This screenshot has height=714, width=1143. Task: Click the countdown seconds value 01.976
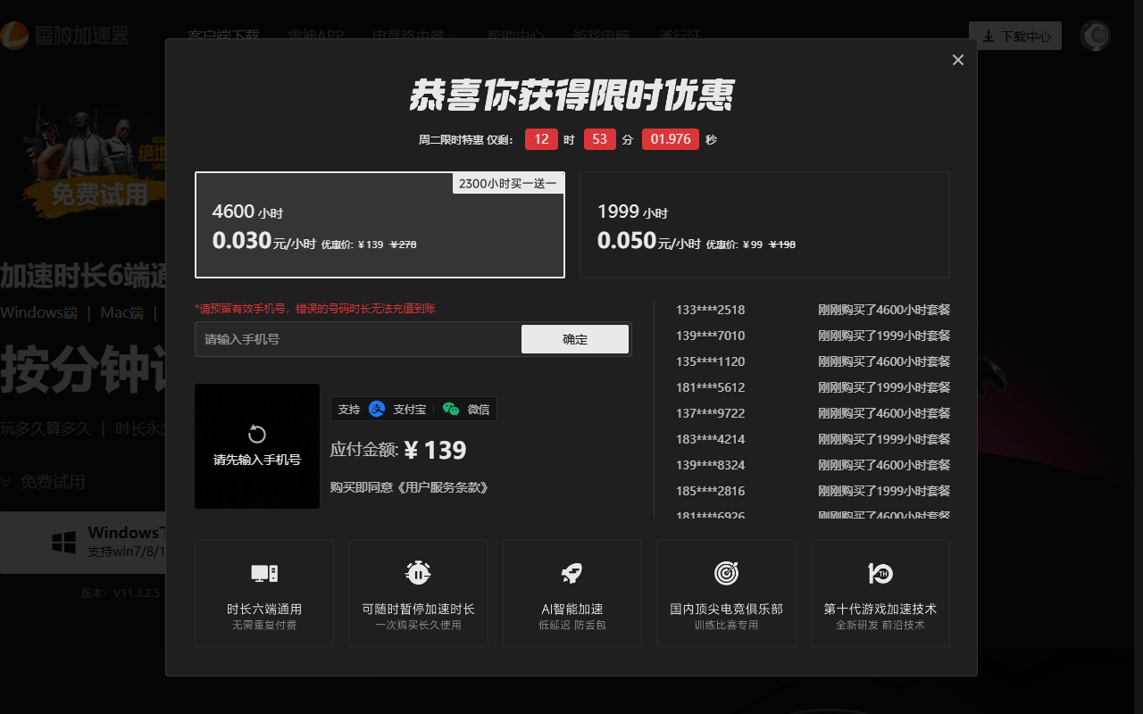tap(671, 139)
